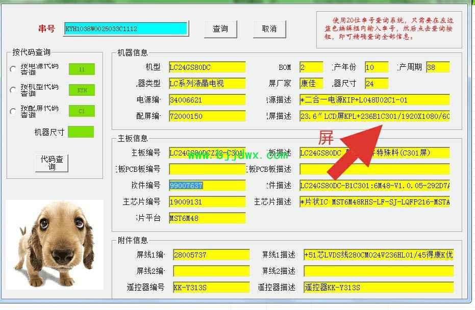Select 按机型代码查询 radio option
475x310 pixels.
(13, 90)
